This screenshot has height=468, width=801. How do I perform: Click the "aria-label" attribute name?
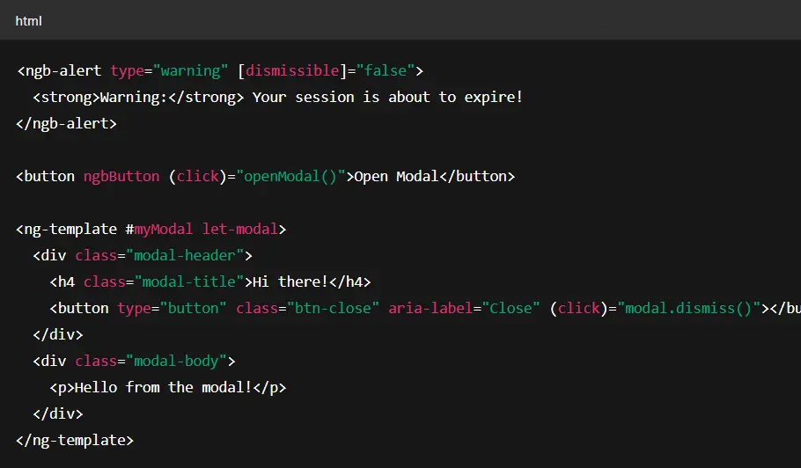(x=430, y=308)
